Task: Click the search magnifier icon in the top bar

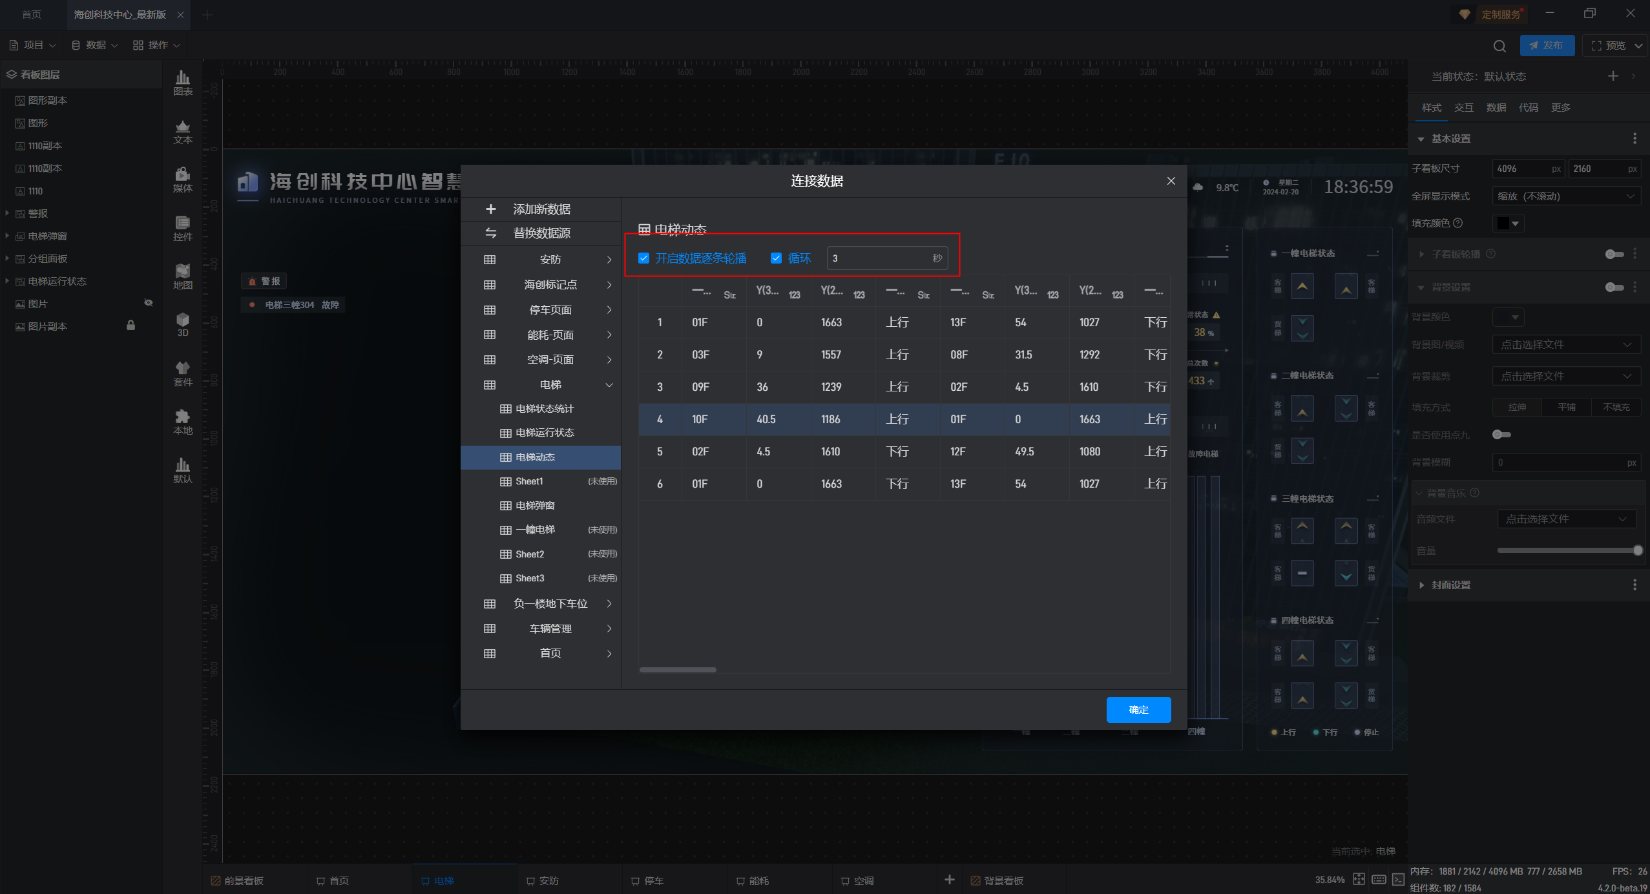Action: click(1499, 46)
